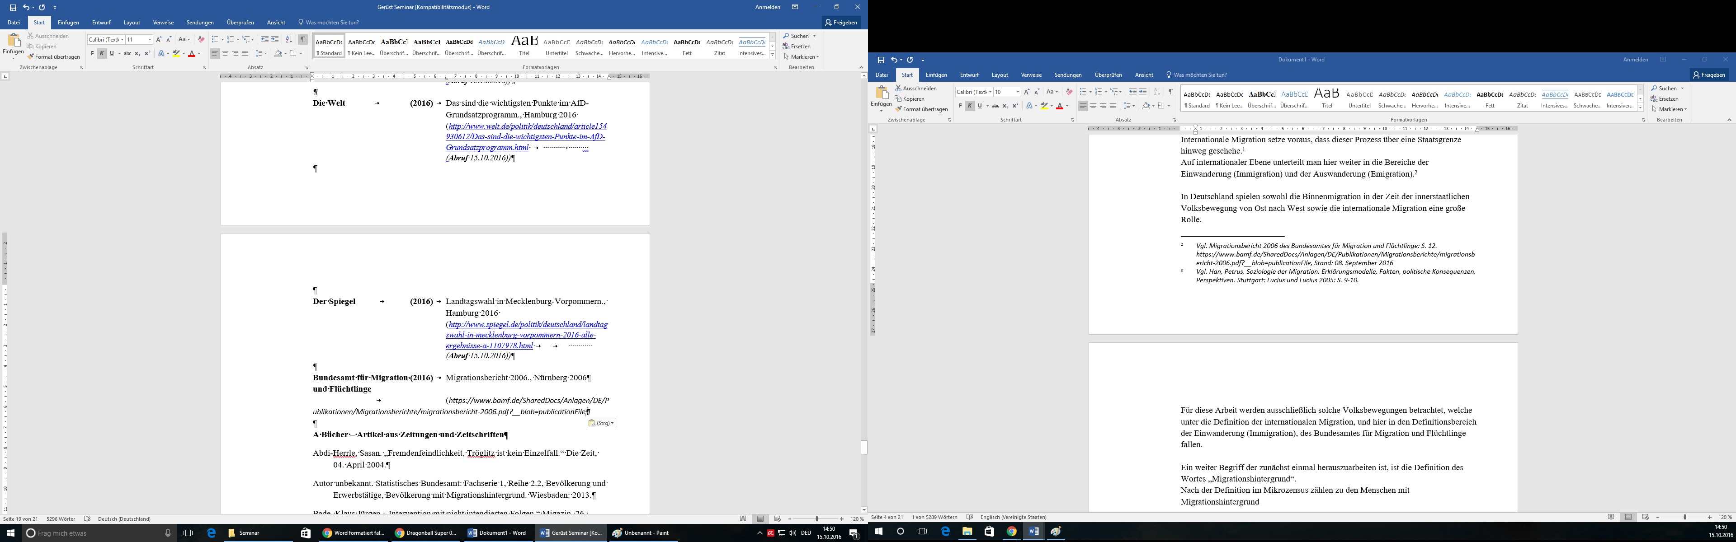Toggle italic K button in Dokument1 window
1736x542 pixels.
coord(970,107)
